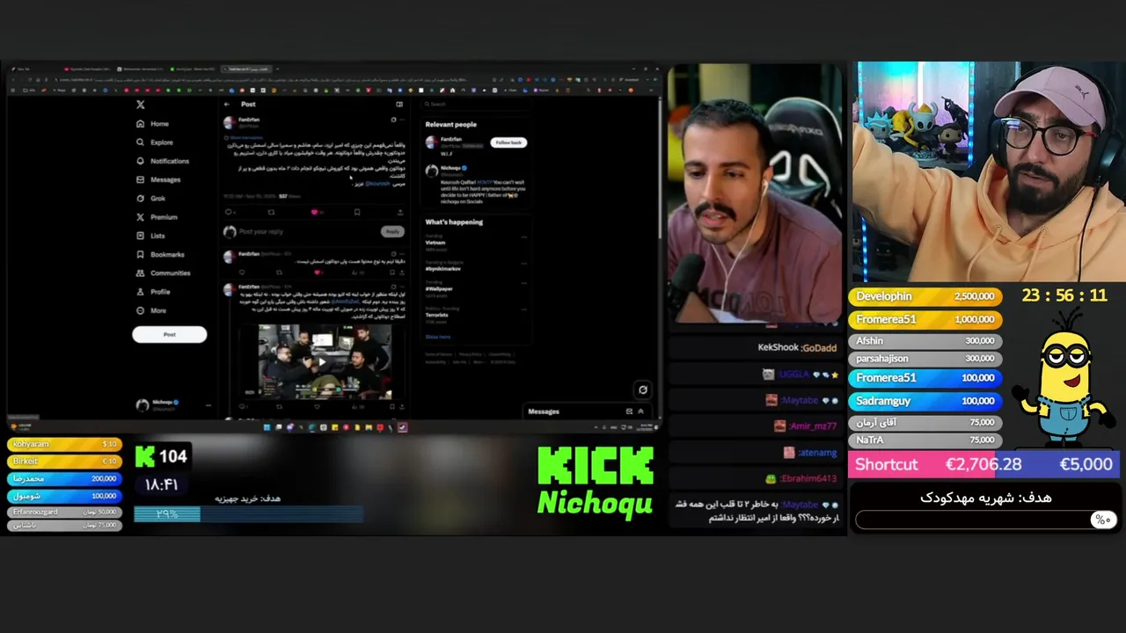Expand the More menu in sidebar
This screenshot has height=633, width=1126.
click(151, 310)
